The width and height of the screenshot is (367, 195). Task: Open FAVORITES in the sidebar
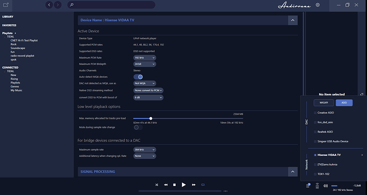pyautogui.click(x=10, y=26)
